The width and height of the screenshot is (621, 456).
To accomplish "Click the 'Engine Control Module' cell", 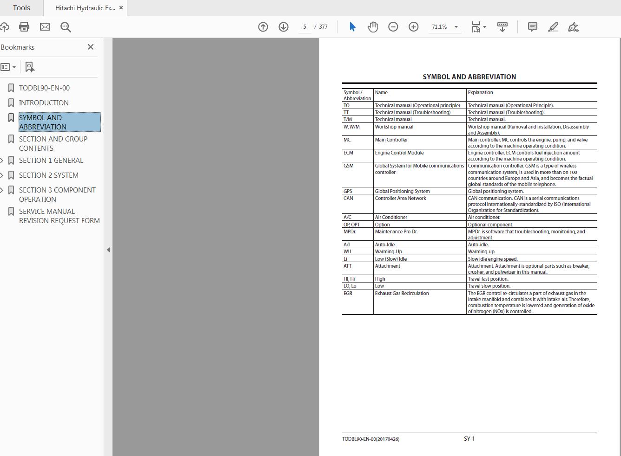I will 399,153.
